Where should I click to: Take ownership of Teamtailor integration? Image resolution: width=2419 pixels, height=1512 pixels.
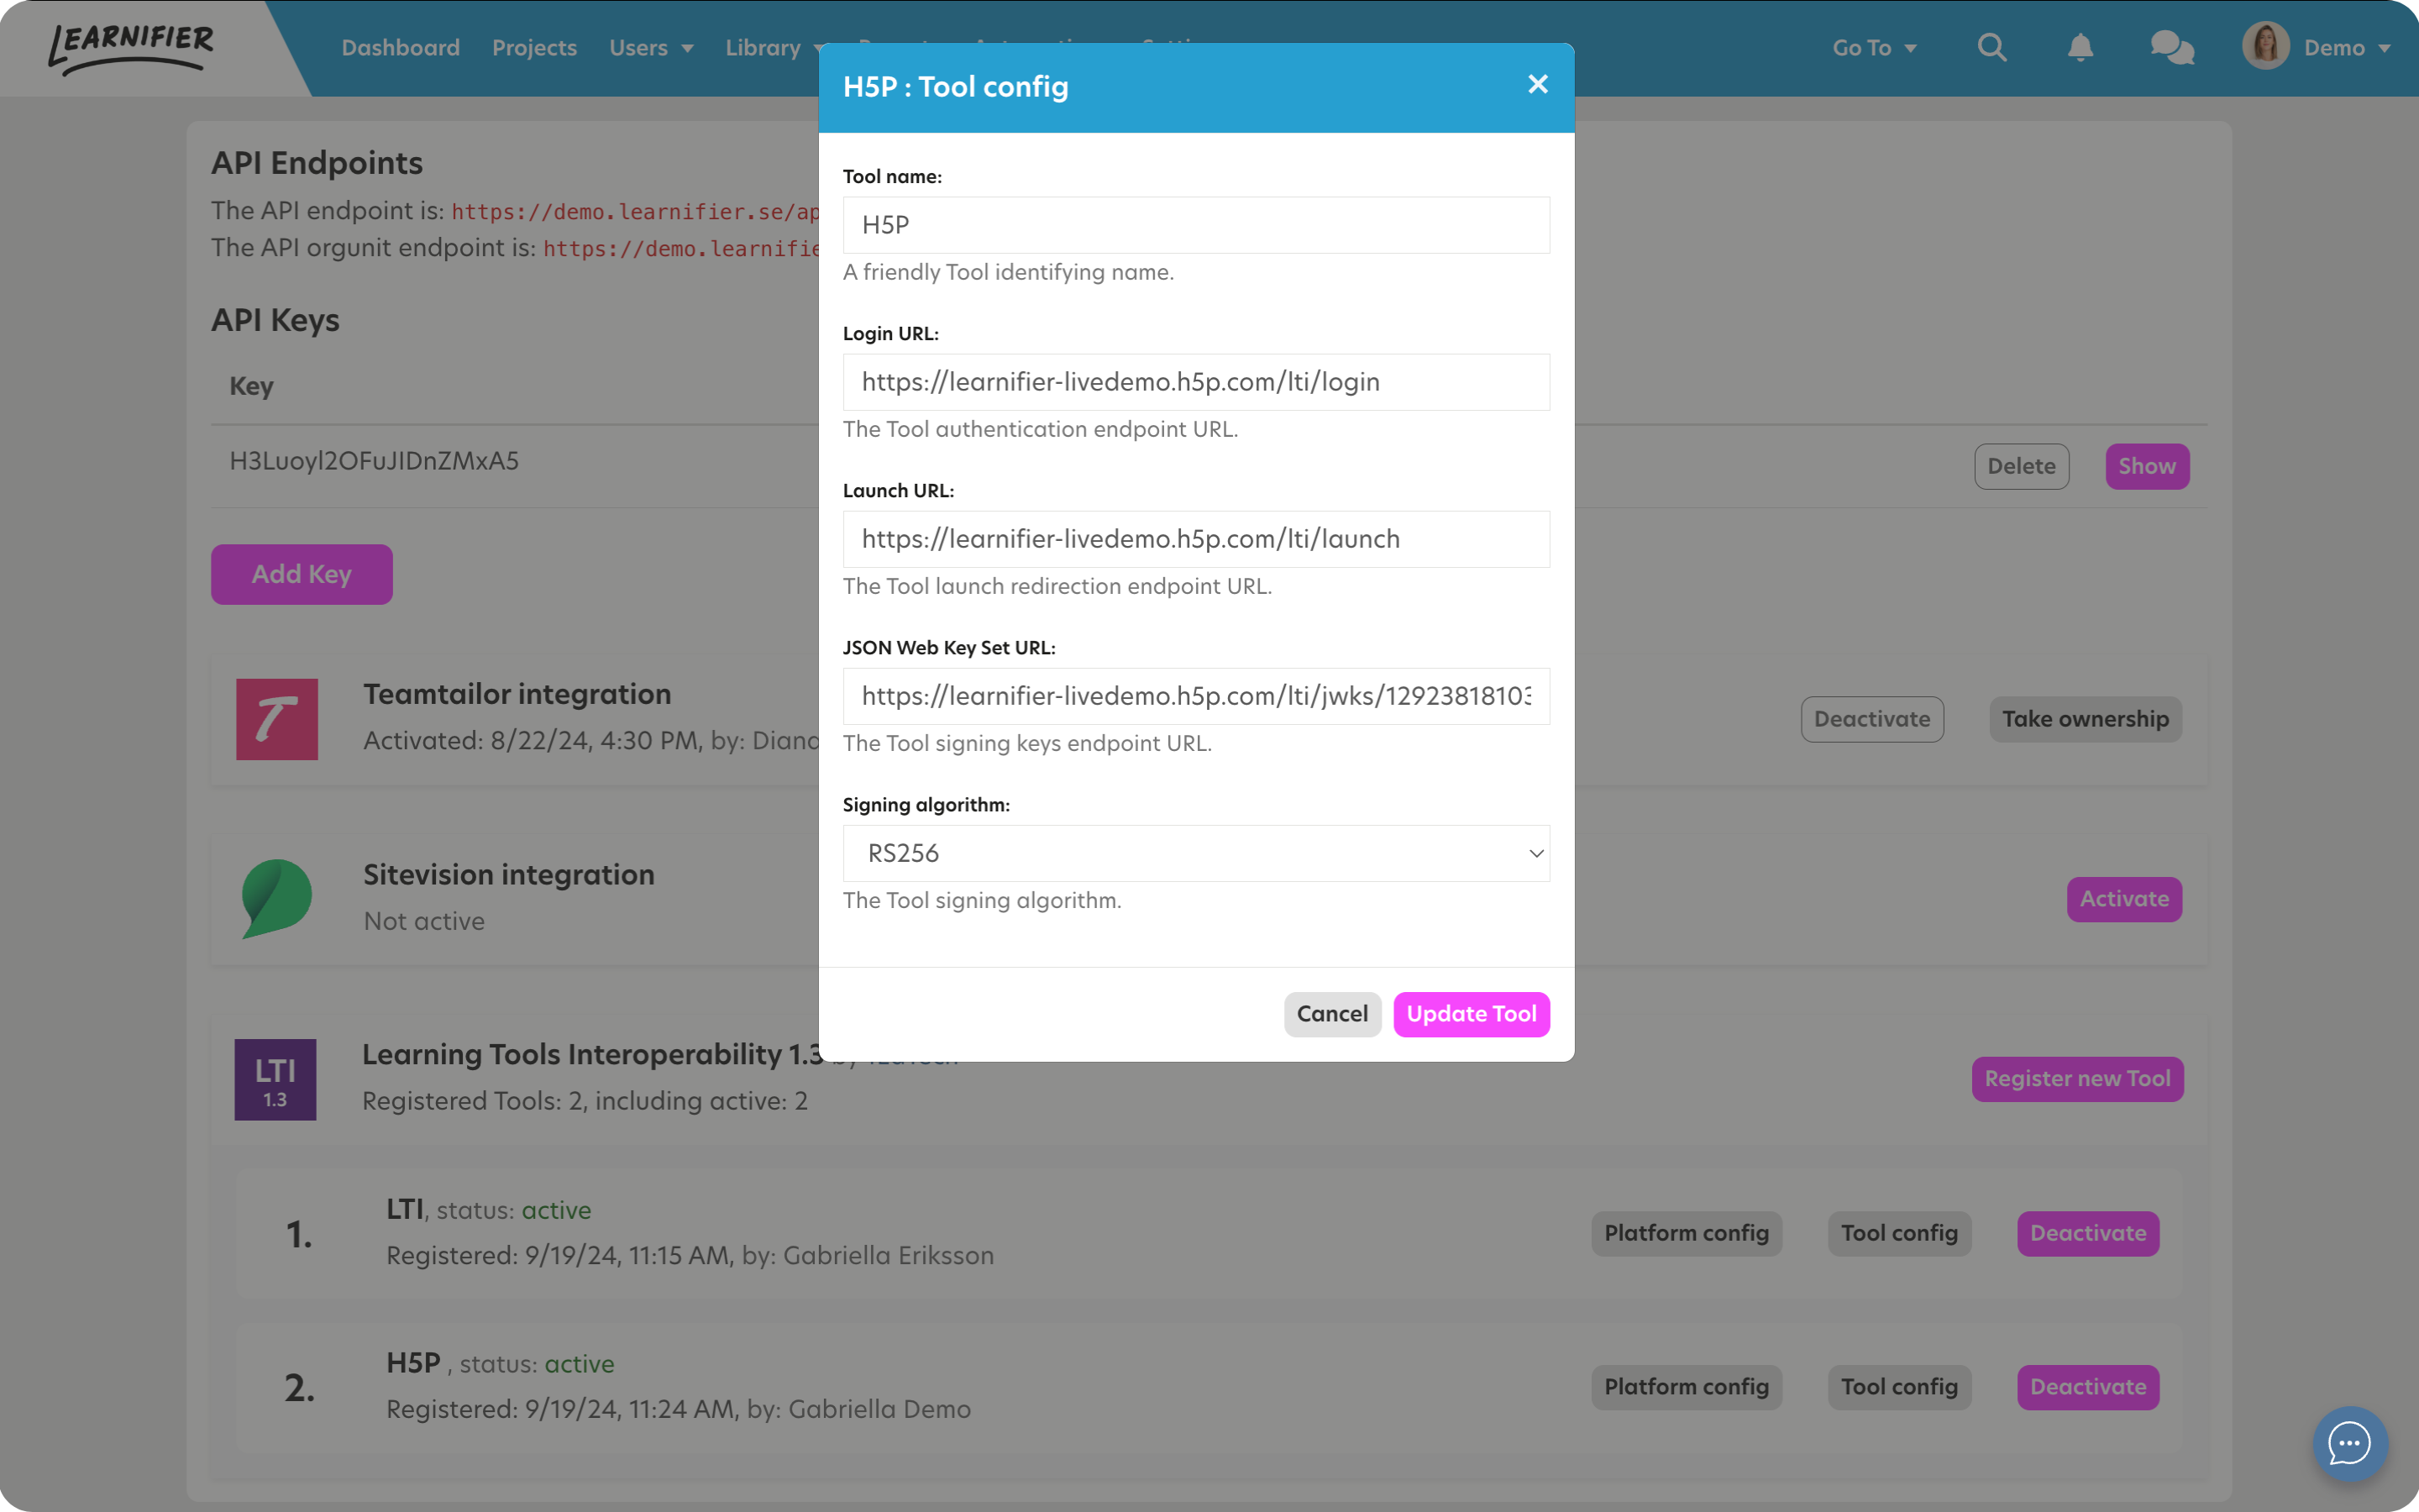(x=2086, y=719)
